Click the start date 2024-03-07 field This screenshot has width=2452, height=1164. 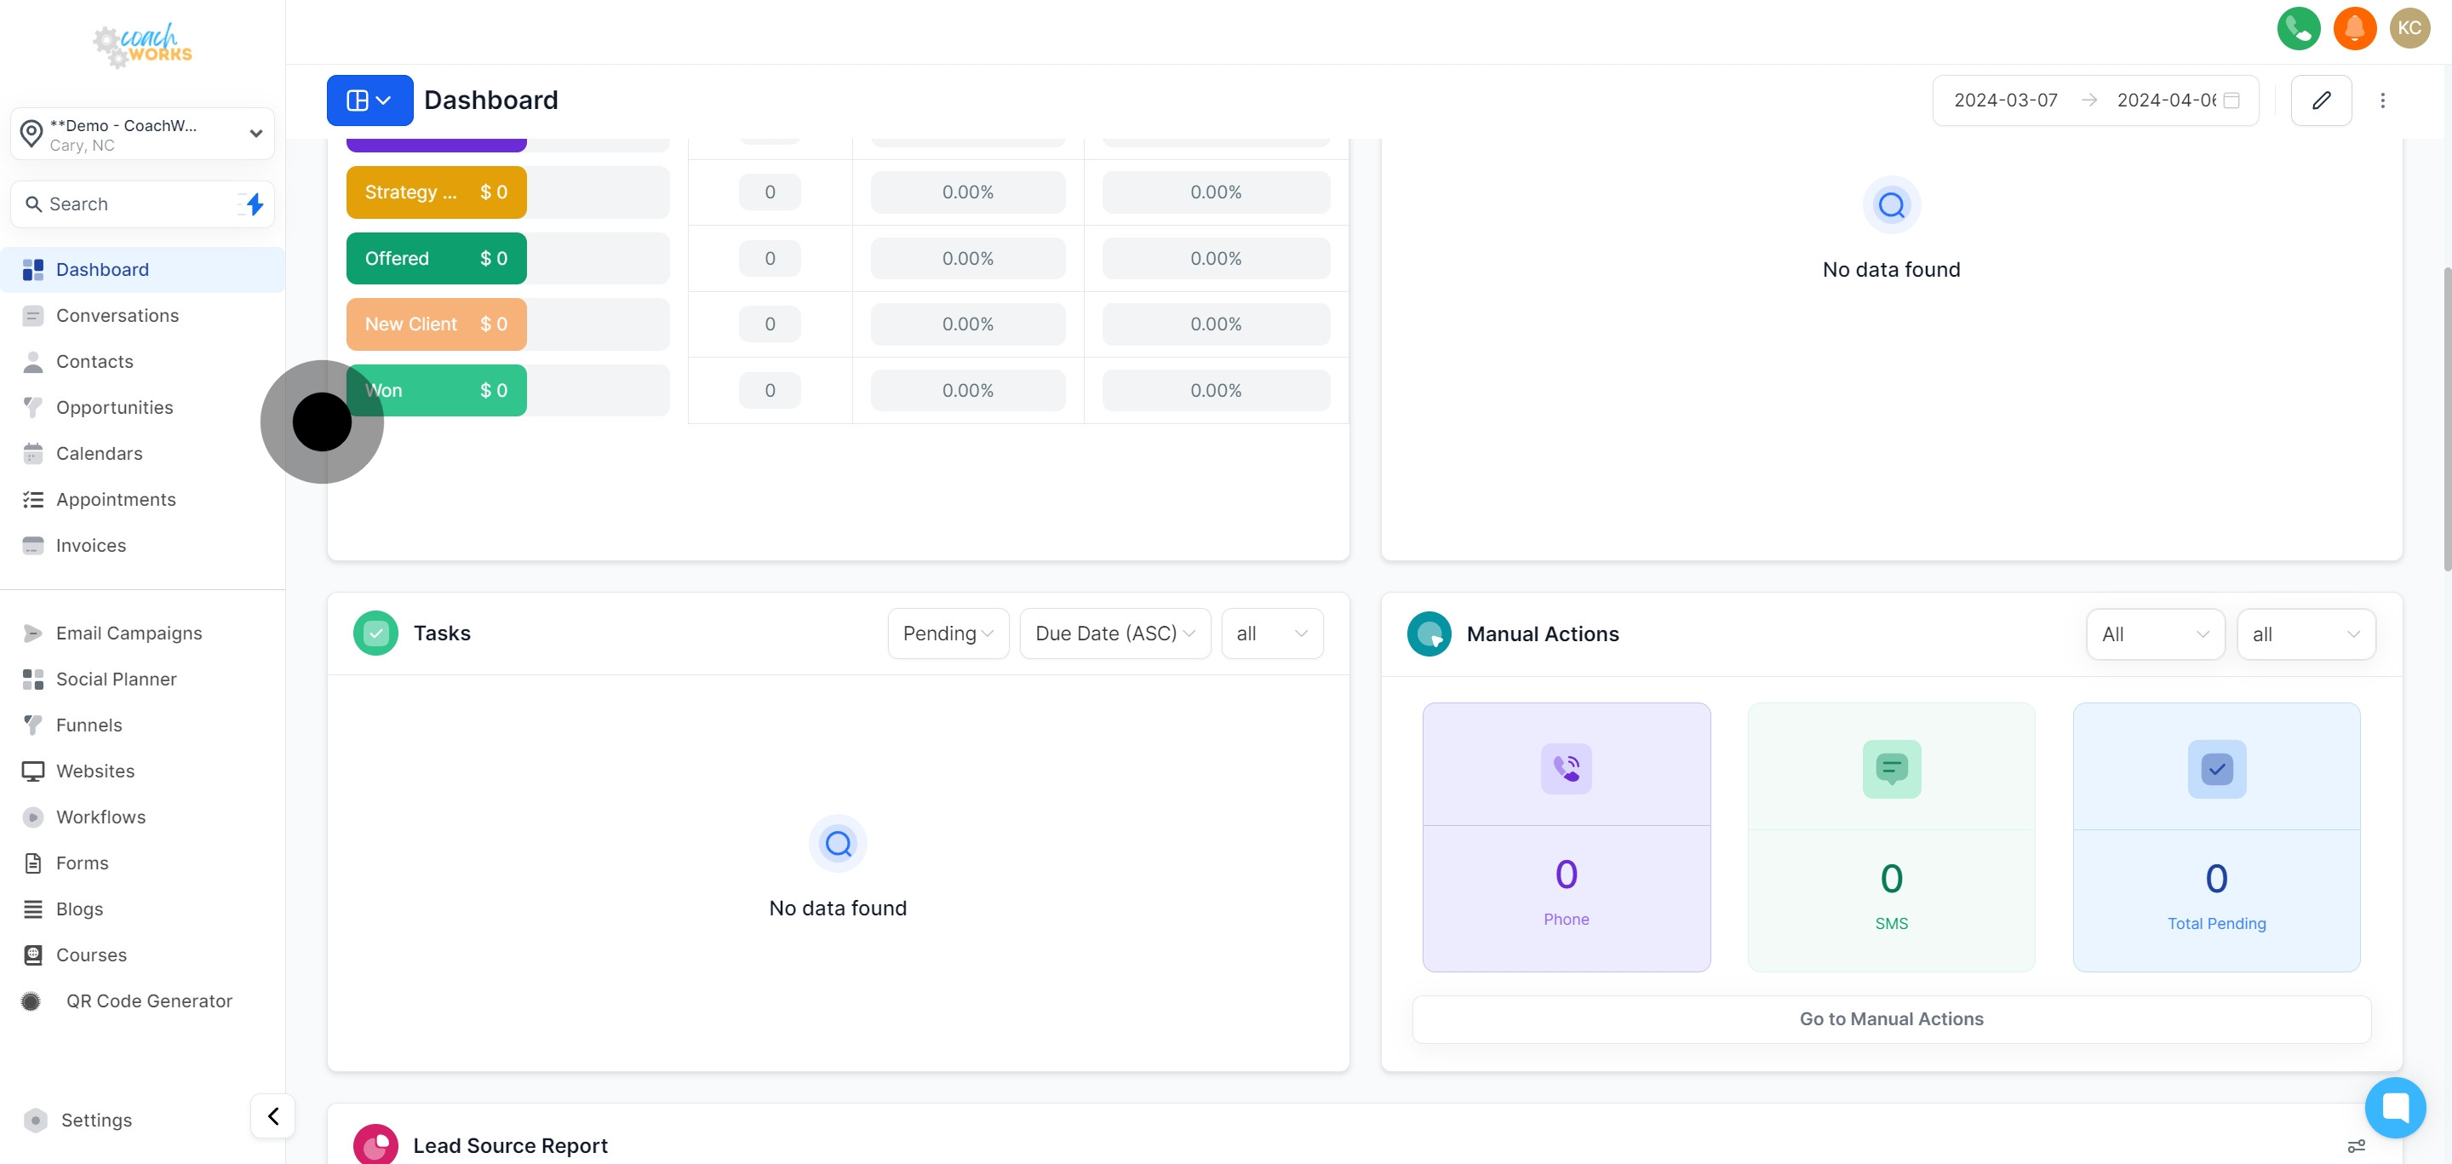point(2006,100)
